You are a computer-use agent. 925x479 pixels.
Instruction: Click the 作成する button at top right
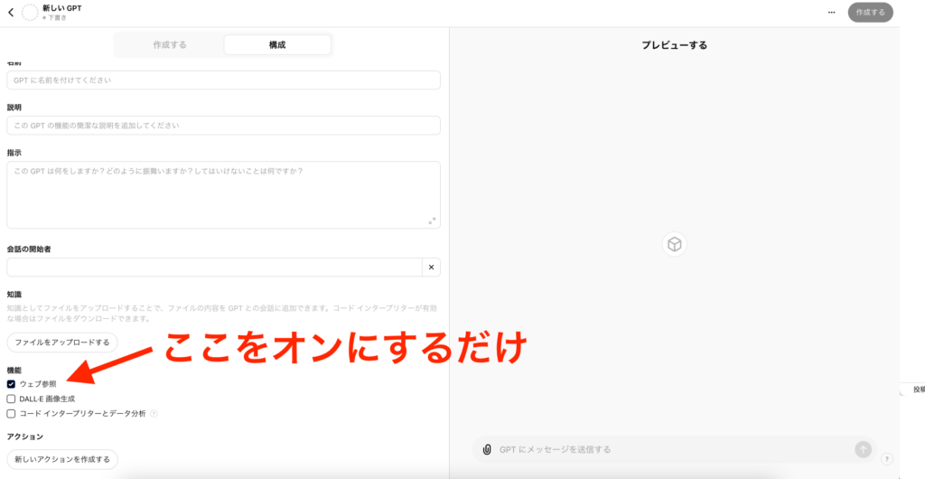(x=870, y=13)
